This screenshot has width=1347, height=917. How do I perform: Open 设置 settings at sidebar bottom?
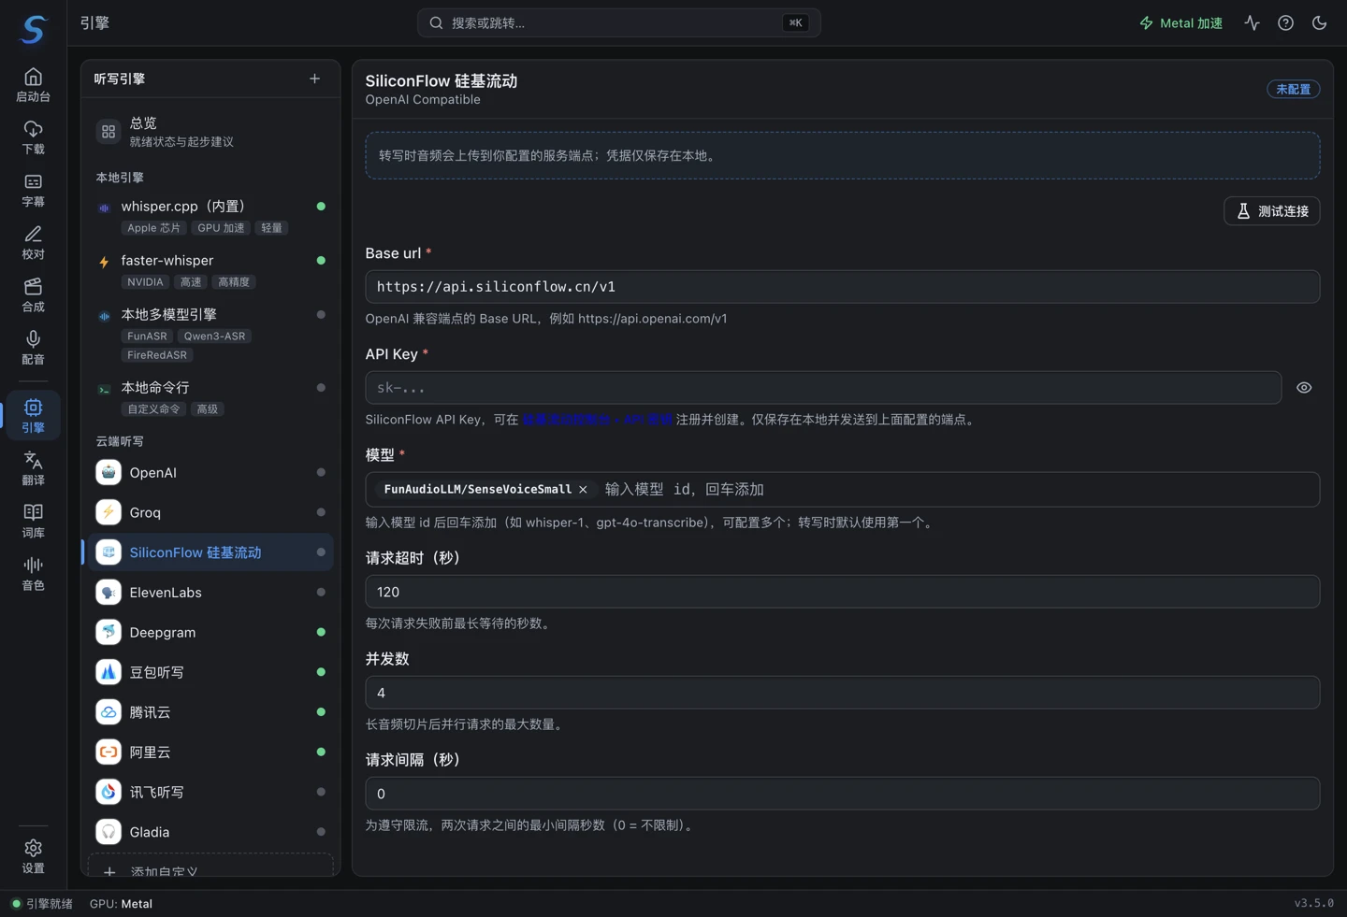pyautogui.click(x=33, y=856)
